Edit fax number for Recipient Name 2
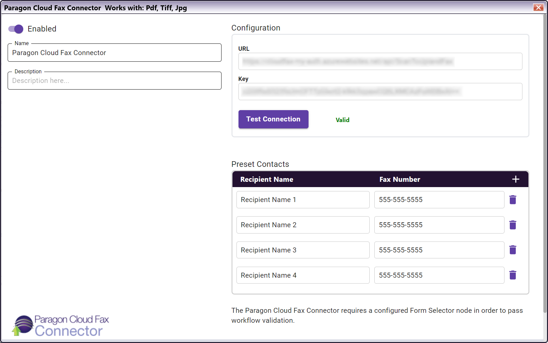The width and height of the screenshot is (548, 343). pyautogui.click(x=439, y=225)
